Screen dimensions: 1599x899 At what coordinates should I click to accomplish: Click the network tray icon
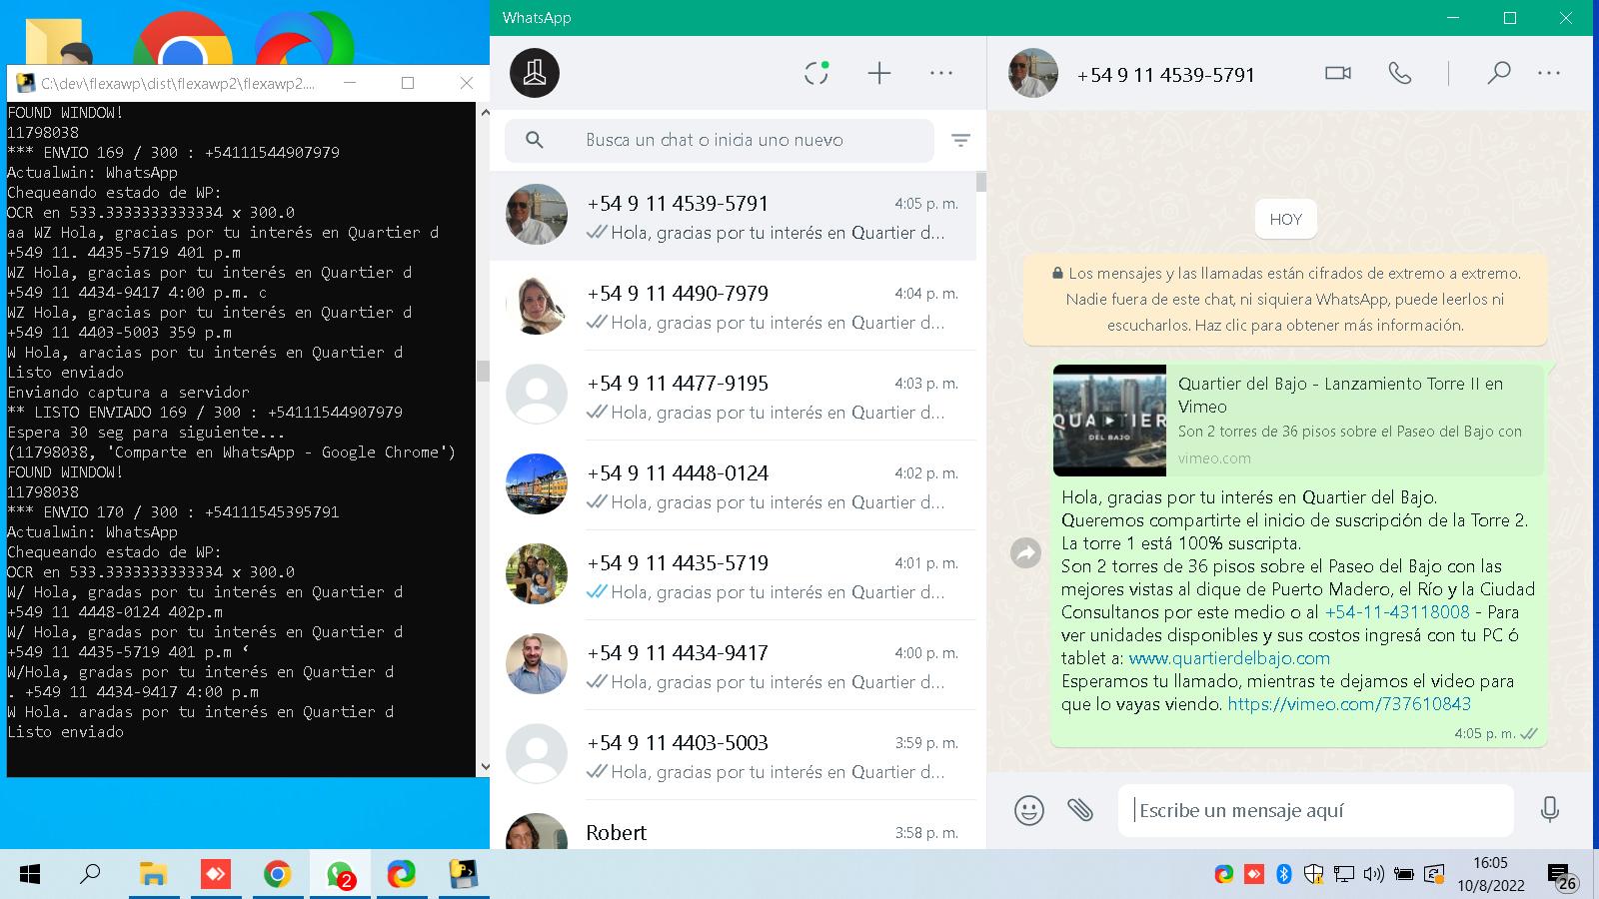click(1344, 875)
